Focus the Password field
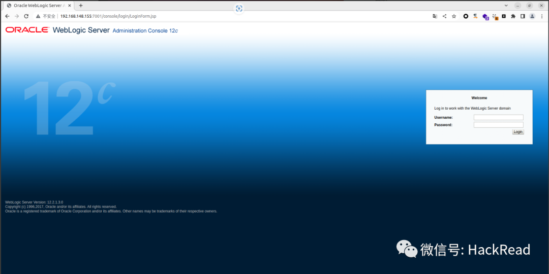 click(498, 125)
